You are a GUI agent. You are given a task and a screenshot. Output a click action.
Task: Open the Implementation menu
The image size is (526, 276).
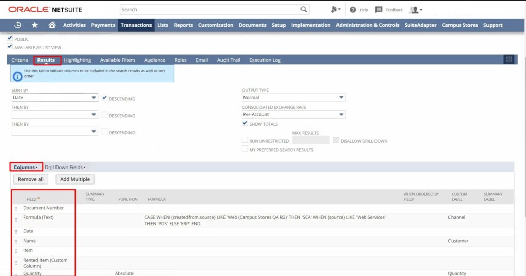coord(311,25)
